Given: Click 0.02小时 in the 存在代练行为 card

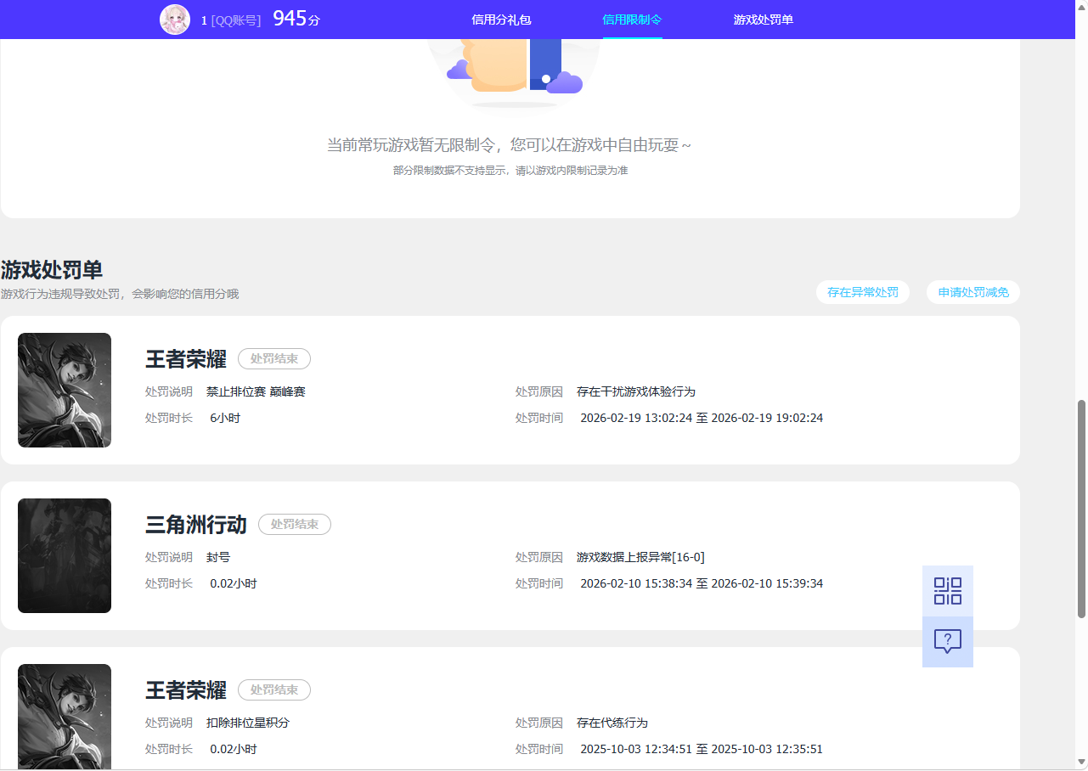Looking at the screenshot, I should pyautogui.click(x=234, y=750).
